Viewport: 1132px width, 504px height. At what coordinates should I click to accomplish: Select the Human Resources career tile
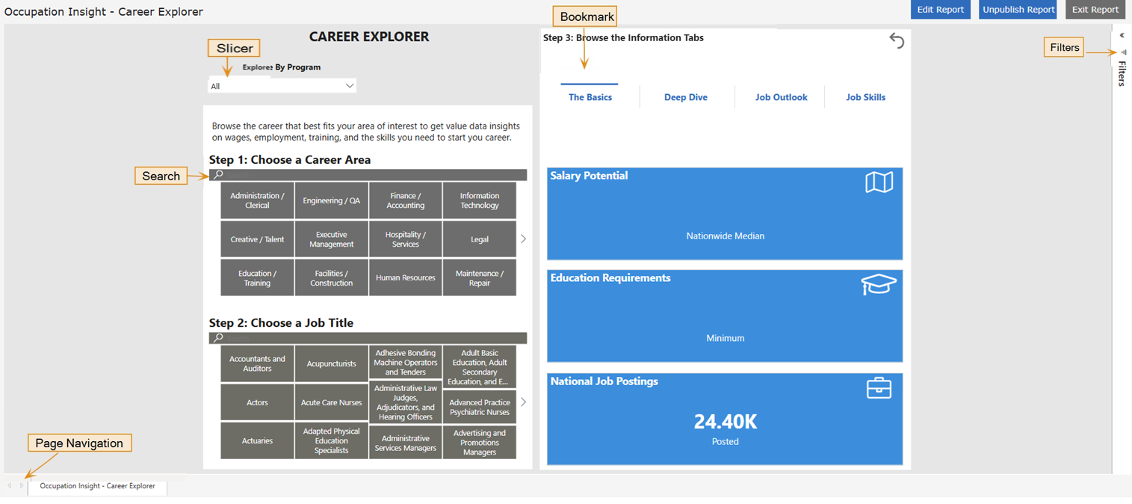pyautogui.click(x=405, y=277)
